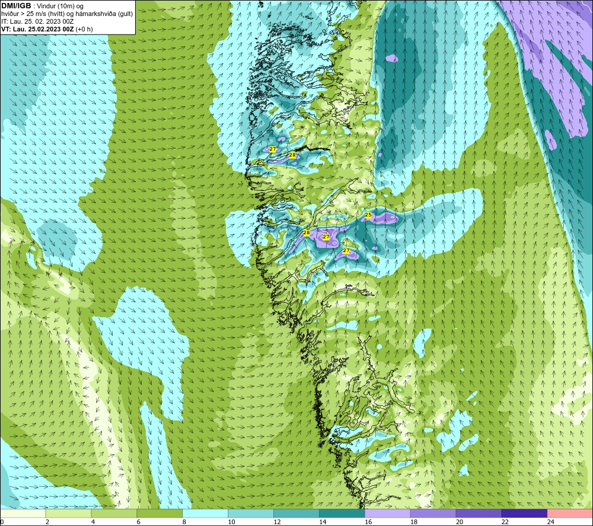Viewport: 593px width, 526px height.
Task: Click the legend scale number 12
Action: point(277,522)
